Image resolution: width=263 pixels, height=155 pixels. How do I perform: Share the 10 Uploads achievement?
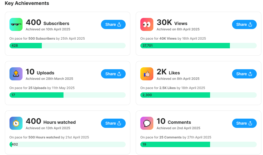[x=113, y=74]
